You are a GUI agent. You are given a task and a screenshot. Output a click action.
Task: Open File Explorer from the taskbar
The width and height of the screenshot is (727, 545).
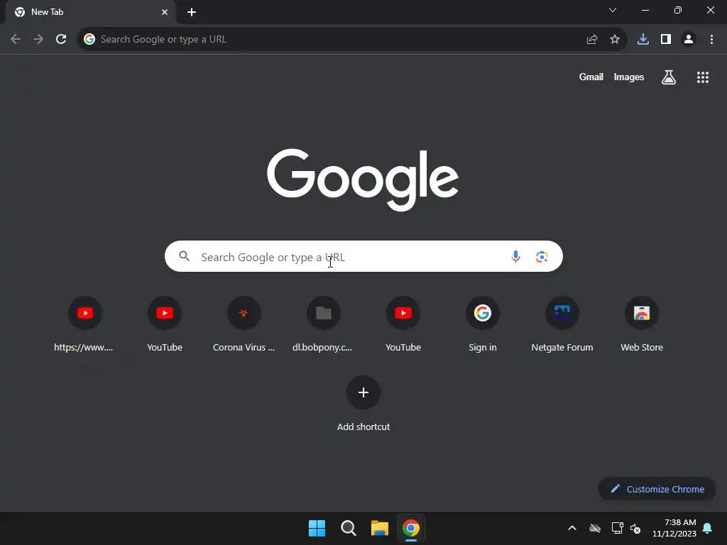[380, 528]
